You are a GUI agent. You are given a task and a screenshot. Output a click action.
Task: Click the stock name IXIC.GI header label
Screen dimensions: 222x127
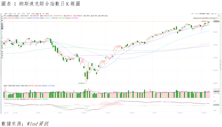(x=11, y=16)
